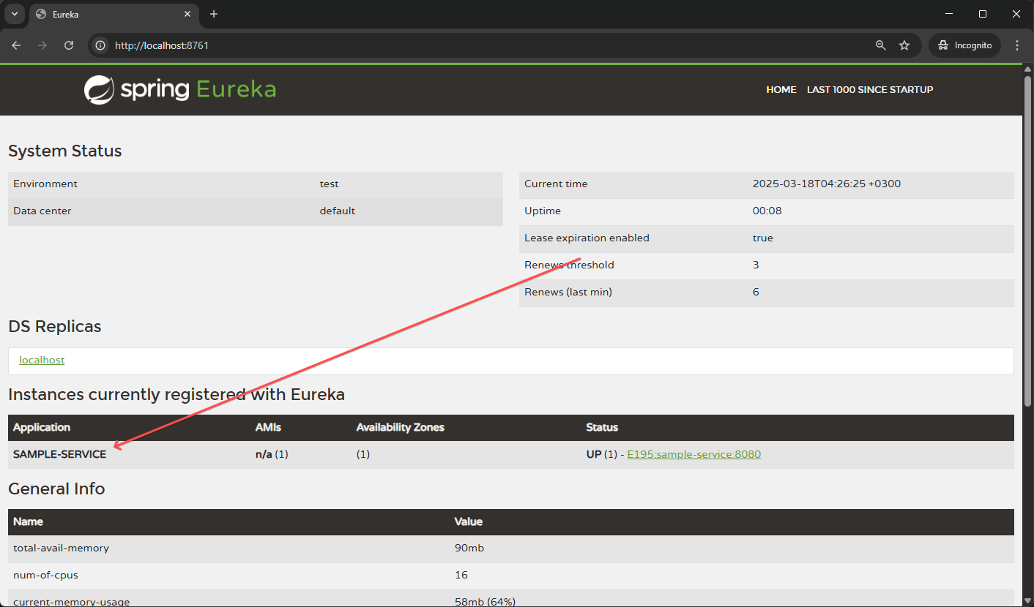Click the Availability Zones column header
This screenshot has width=1034, height=607.
(401, 427)
